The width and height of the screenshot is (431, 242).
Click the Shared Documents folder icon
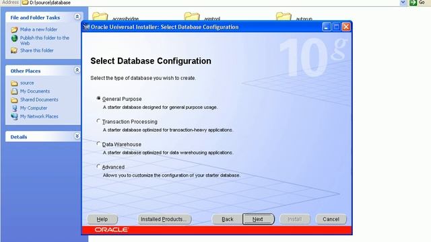14,100
